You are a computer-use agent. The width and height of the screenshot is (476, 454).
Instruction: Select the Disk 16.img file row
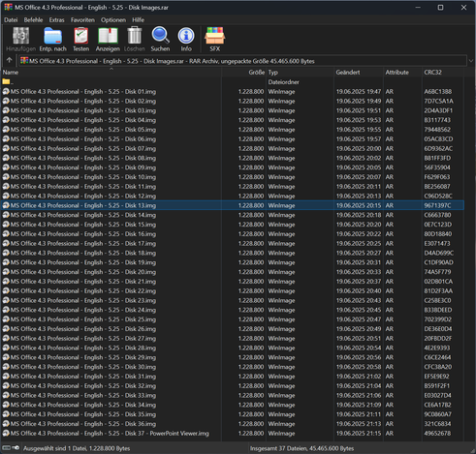(x=233, y=234)
